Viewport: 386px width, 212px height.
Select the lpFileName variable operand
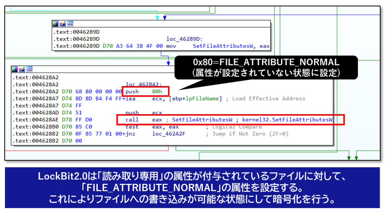pyautogui.click(x=202, y=99)
